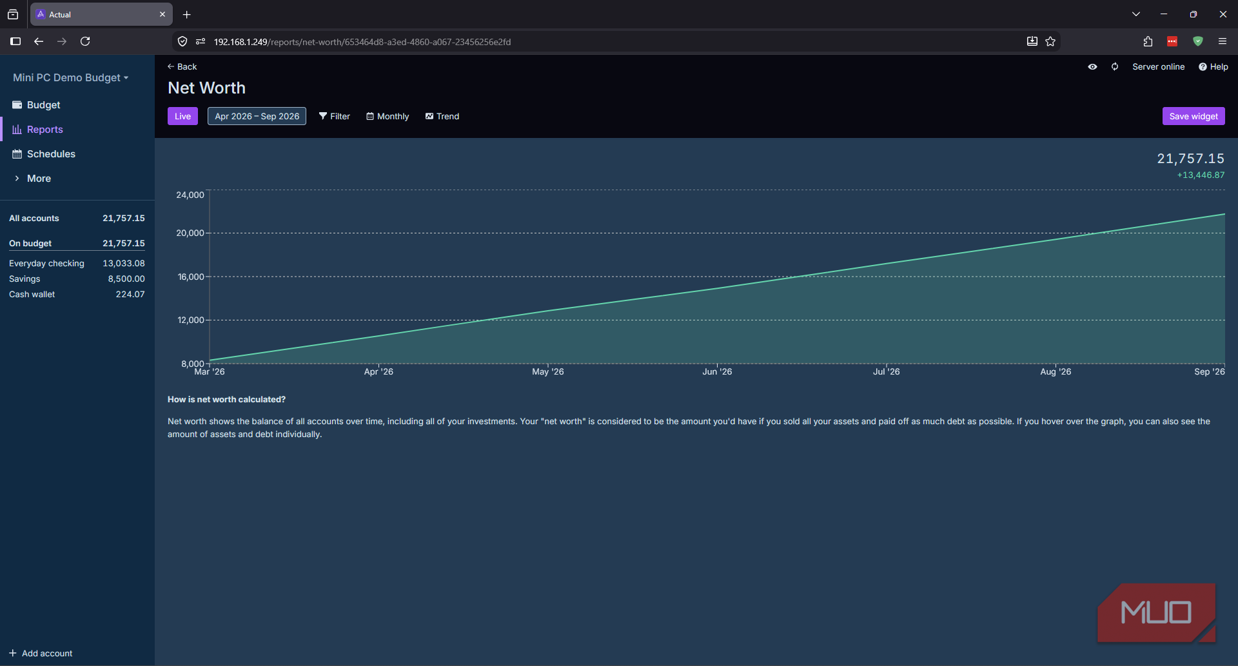The height and width of the screenshot is (666, 1238).
Task: Click Add account at sidebar bottom
Action: point(41,653)
